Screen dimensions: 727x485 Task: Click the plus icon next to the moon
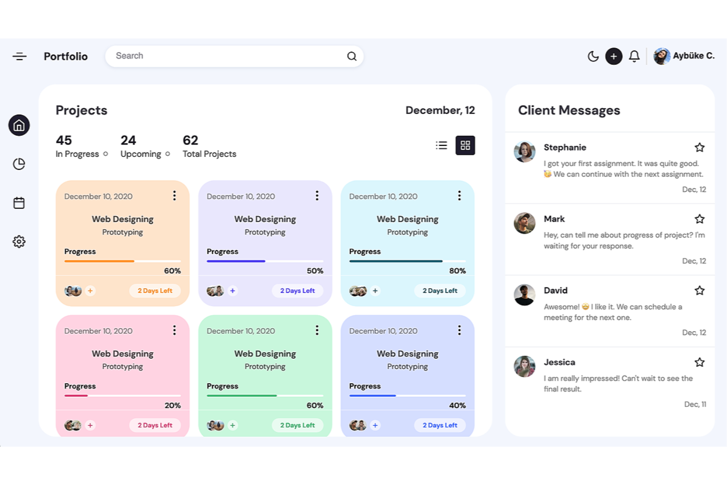(614, 56)
